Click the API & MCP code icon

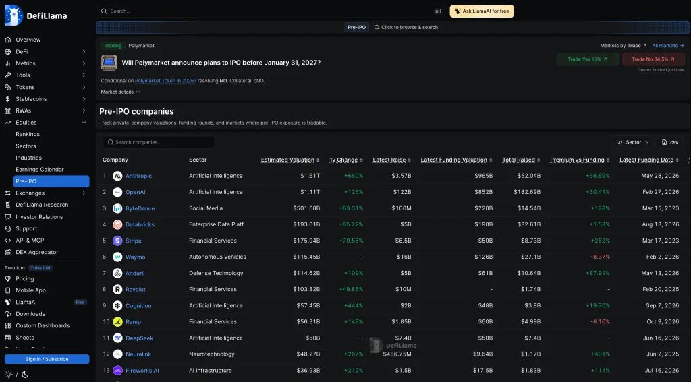8,241
